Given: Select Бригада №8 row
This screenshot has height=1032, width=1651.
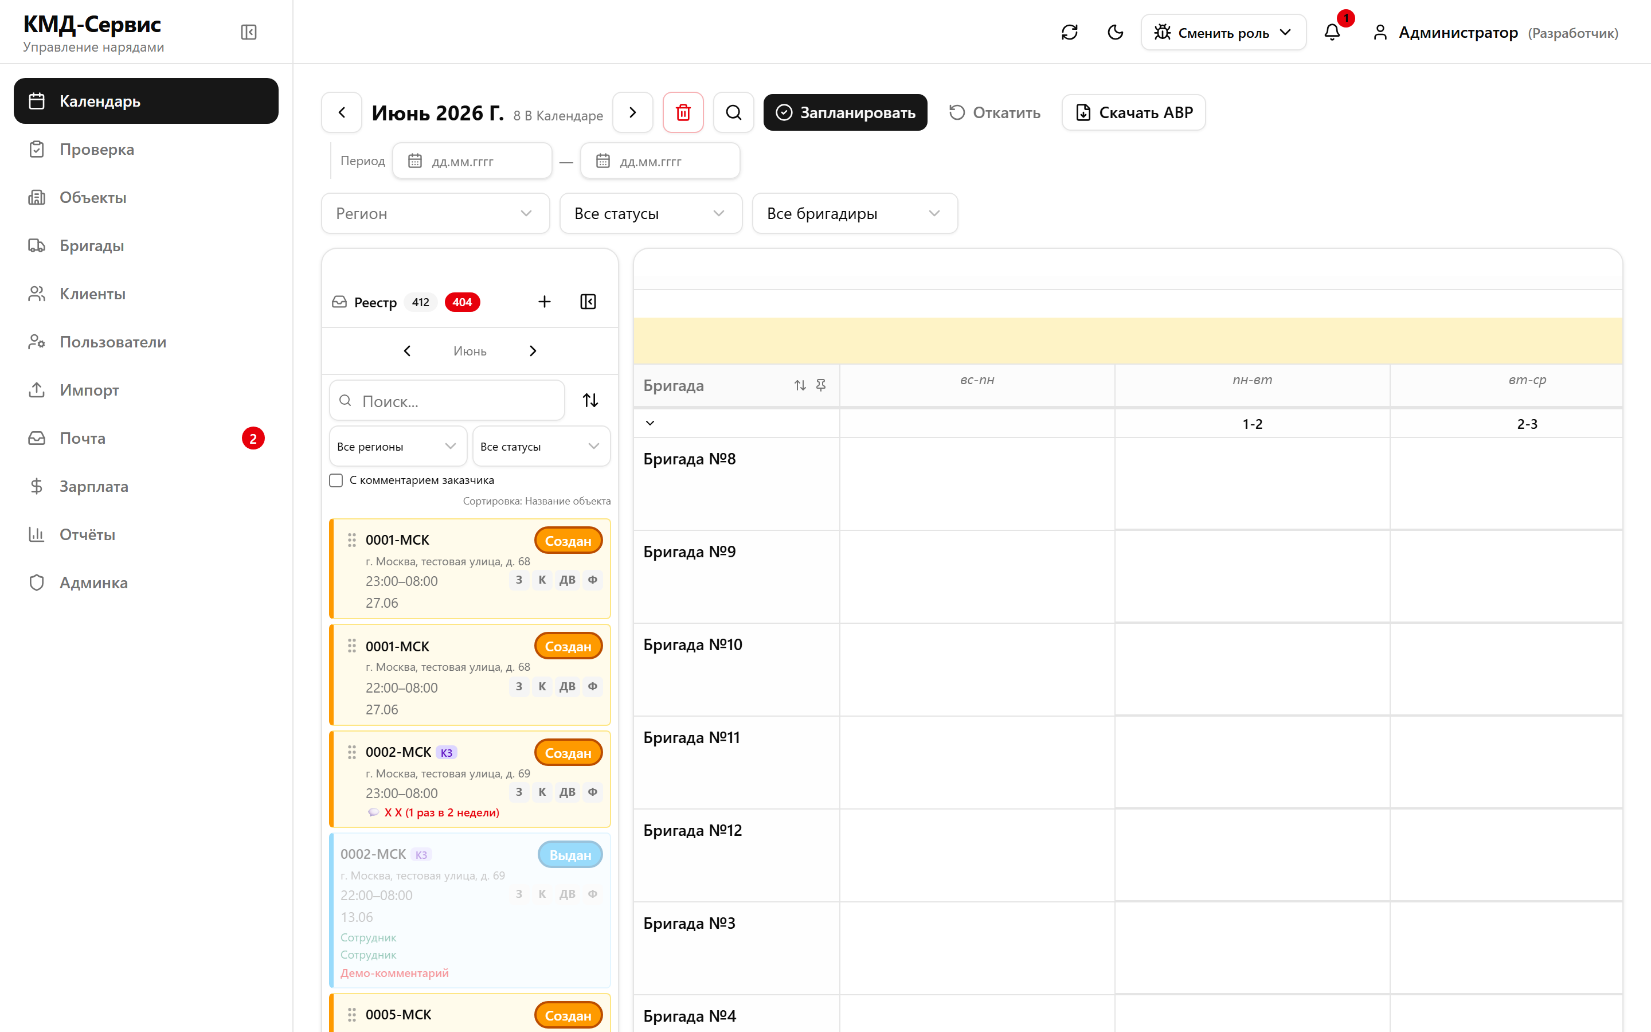Looking at the screenshot, I should (x=736, y=483).
